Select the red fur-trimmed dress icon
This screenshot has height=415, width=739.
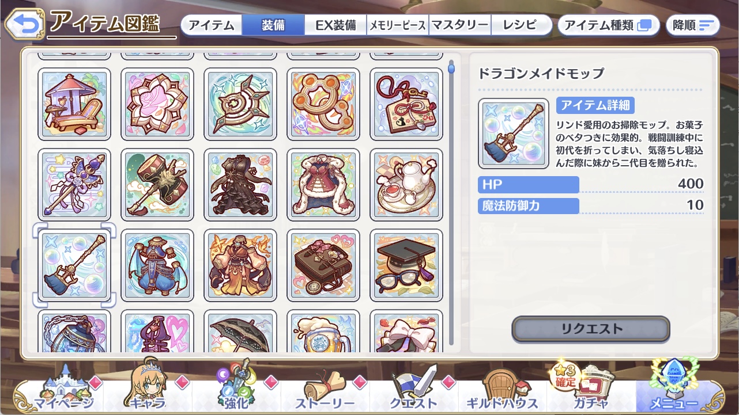point(323,185)
